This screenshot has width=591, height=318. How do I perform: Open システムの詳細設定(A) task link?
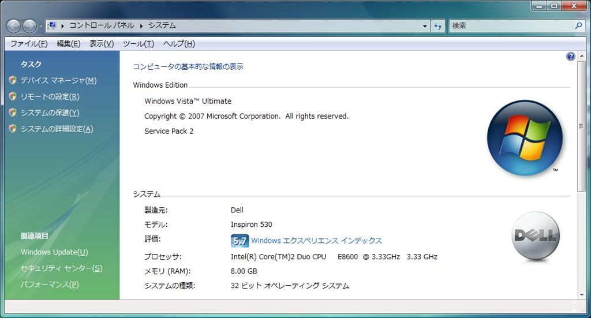click(57, 129)
